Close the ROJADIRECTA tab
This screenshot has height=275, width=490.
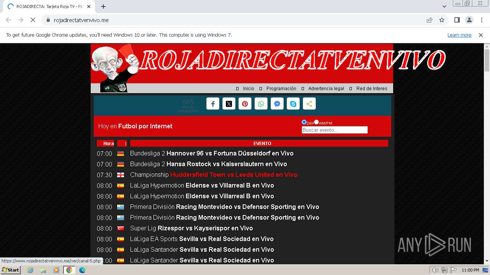pos(89,6)
